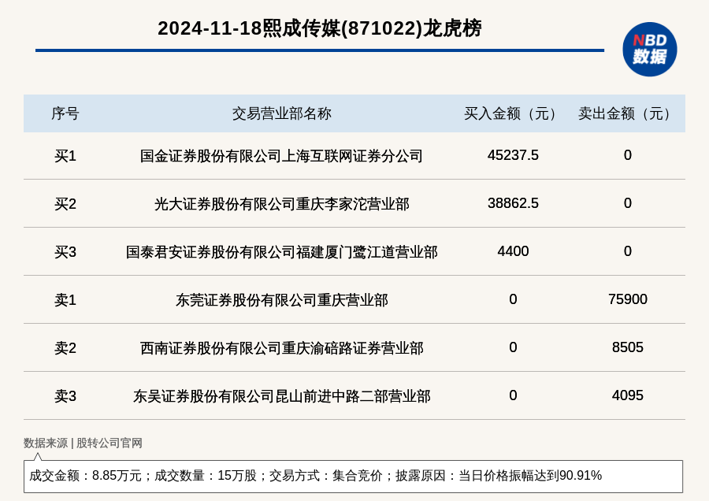Viewport: 709px width, 501px height.
Task: Select buy amount 4400
Action: click(x=513, y=251)
